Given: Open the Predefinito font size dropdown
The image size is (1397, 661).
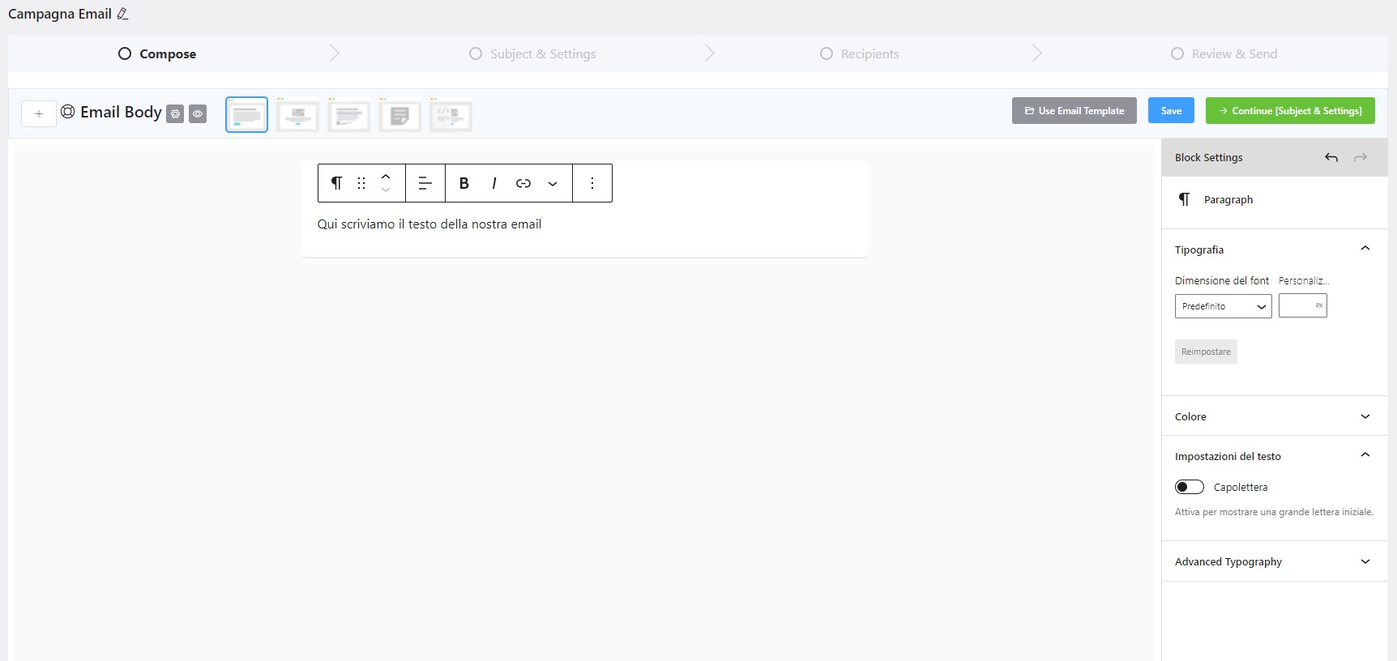Looking at the screenshot, I should pyautogui.click(x=1223, y=306).
